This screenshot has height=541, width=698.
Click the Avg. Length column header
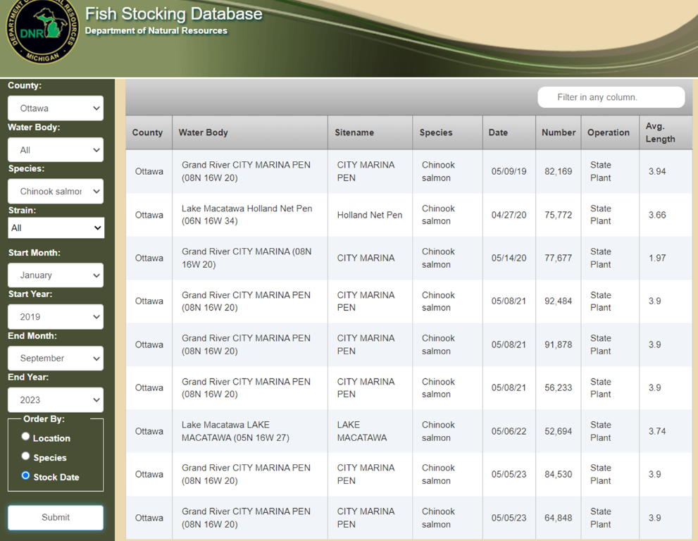660,132
